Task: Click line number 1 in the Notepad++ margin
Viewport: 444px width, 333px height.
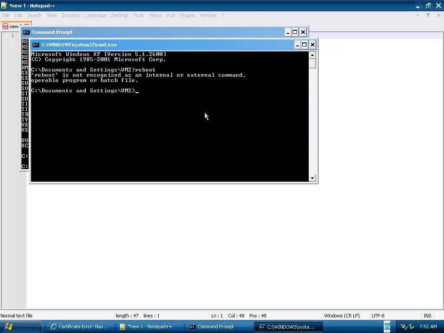Action: click(13, 36)
